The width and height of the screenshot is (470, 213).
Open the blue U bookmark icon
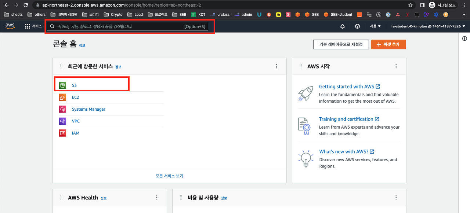(x=259, y=15)
